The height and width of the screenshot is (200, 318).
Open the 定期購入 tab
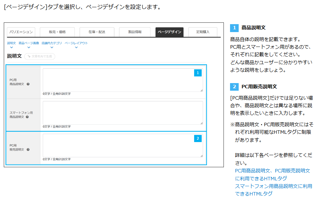203,32
